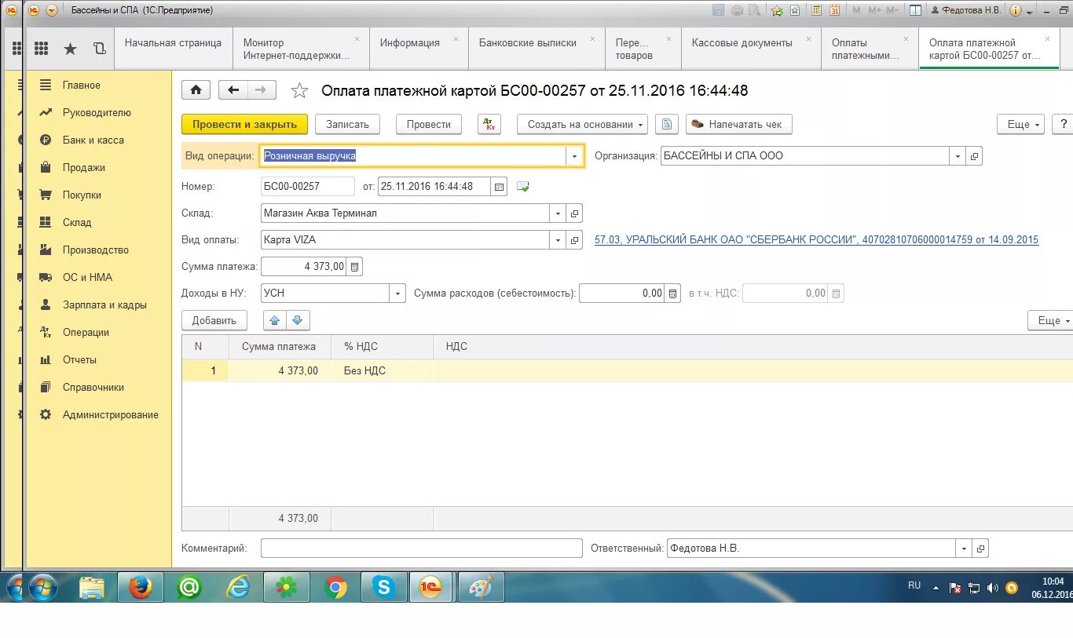Open the document report sheet icon

[666, 124]
